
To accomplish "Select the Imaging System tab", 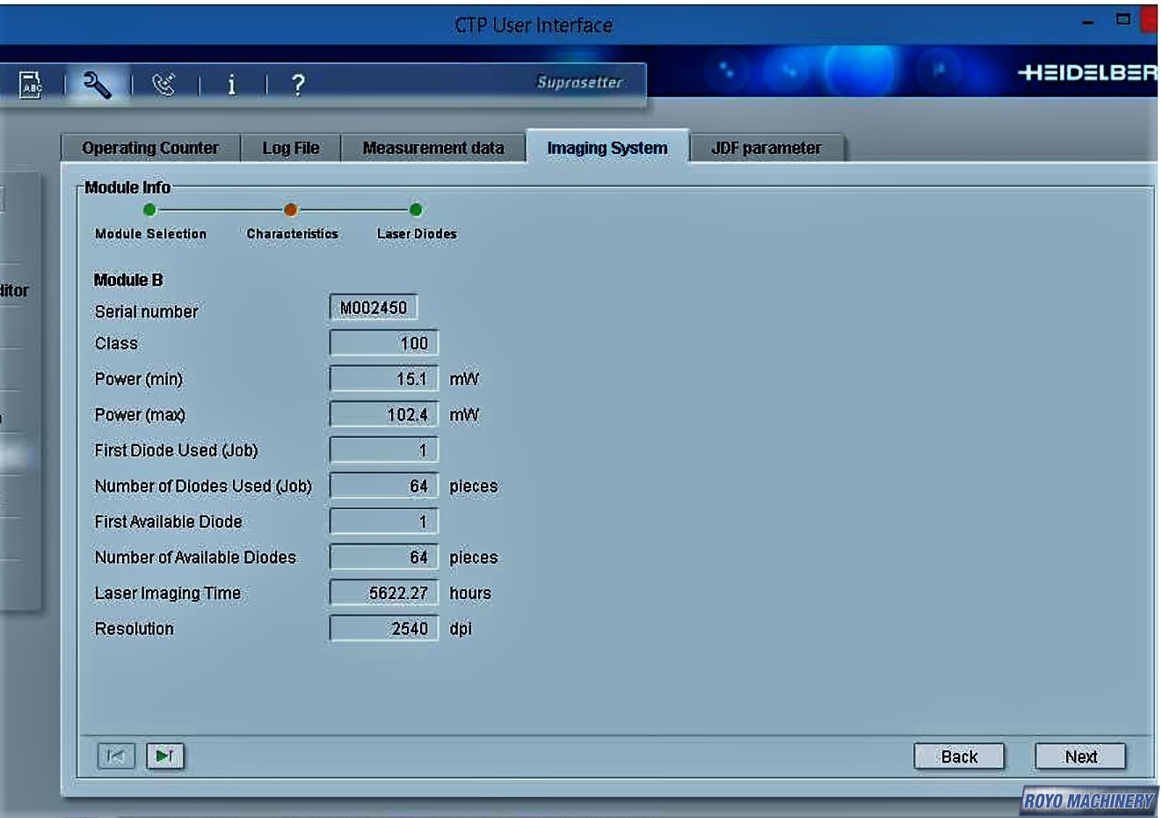I will tap(606, 148).
